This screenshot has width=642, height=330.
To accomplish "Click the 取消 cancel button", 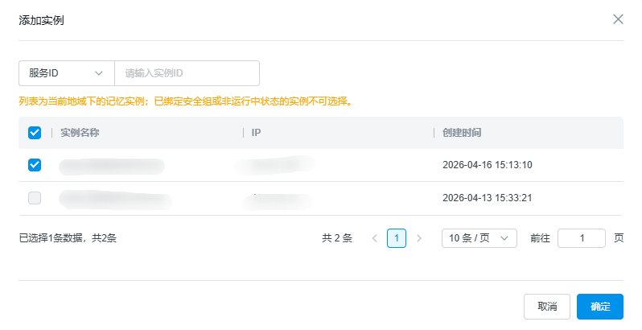I will click(x=547, y=307).
